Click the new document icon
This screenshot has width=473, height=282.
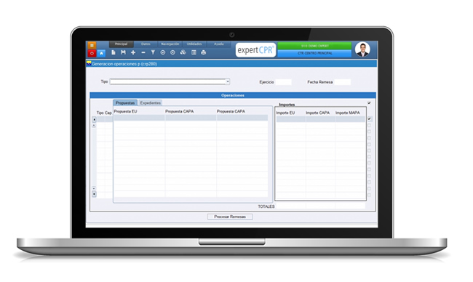pos(114,52)
